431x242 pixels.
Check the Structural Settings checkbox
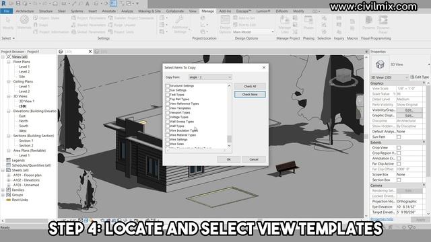tap(168, 85)
